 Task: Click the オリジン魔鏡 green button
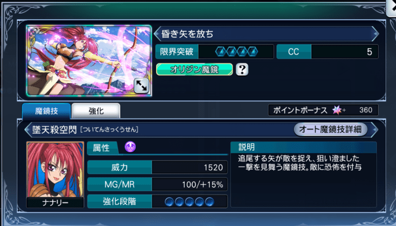194,69
